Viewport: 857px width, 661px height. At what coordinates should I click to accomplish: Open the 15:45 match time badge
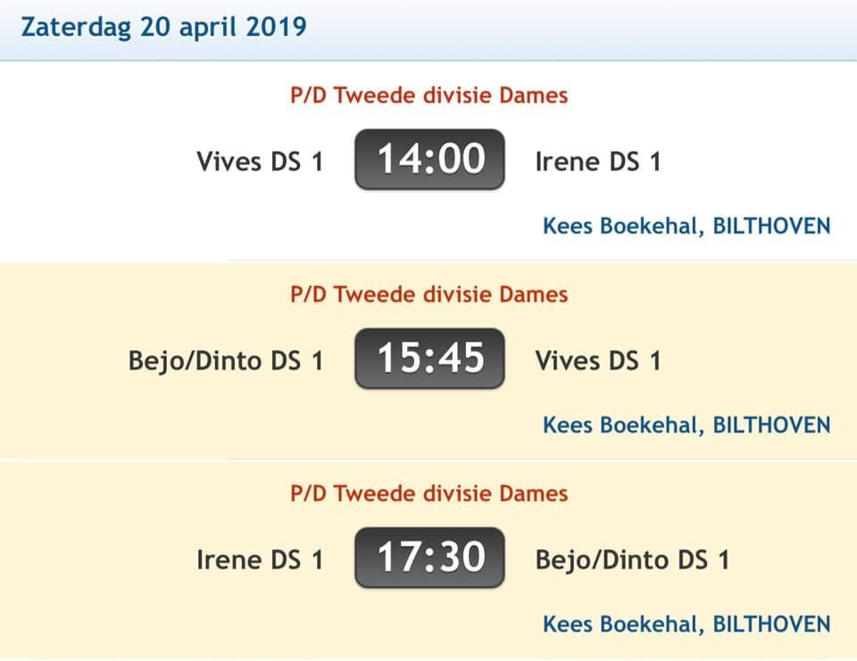(429, 359)
